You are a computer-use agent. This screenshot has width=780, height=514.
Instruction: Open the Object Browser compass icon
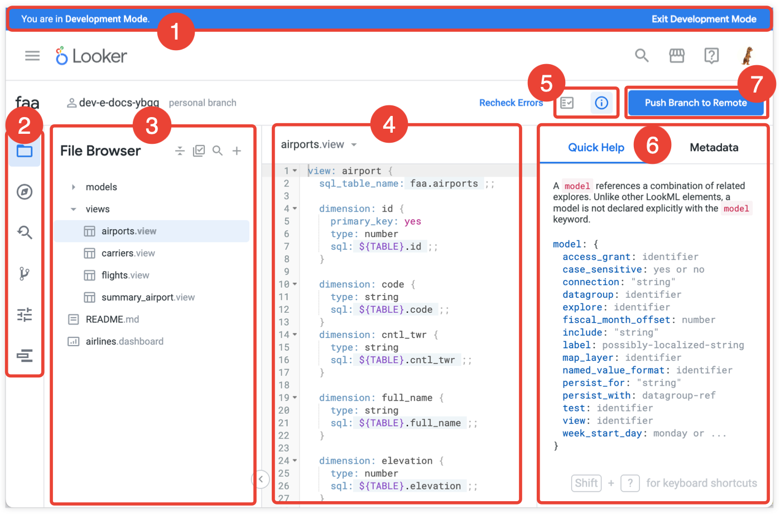tap(25, 192)
